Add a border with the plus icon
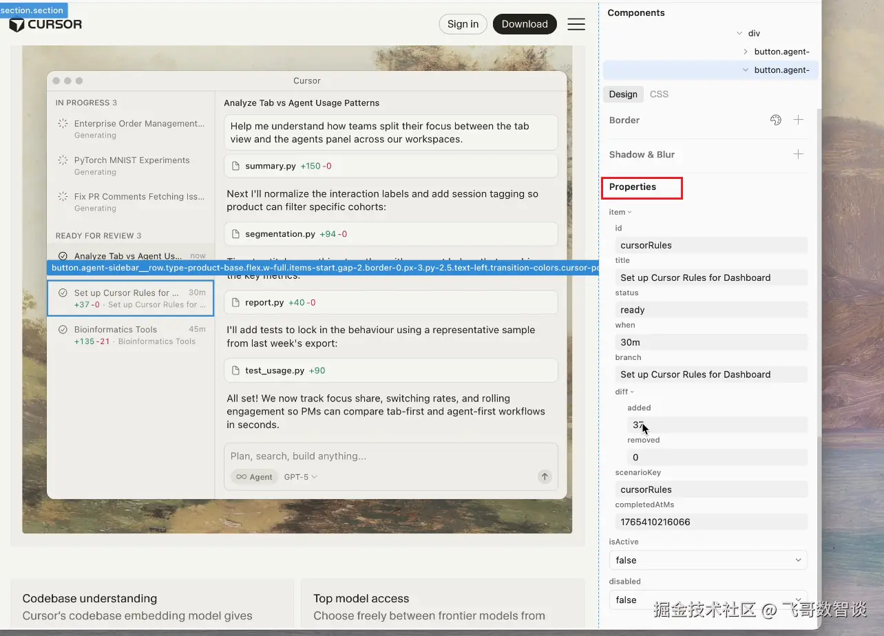884x636 pixels. (799, 120)
